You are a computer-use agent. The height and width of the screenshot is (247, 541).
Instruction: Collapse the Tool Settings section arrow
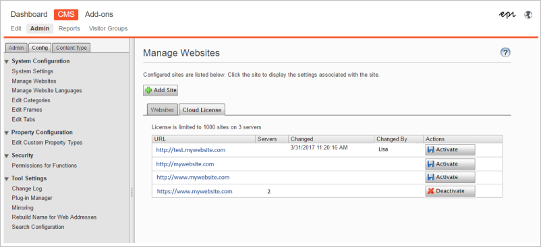(x=7, y=179)
